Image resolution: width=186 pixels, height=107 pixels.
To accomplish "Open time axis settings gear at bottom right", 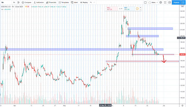I will 182,105.
